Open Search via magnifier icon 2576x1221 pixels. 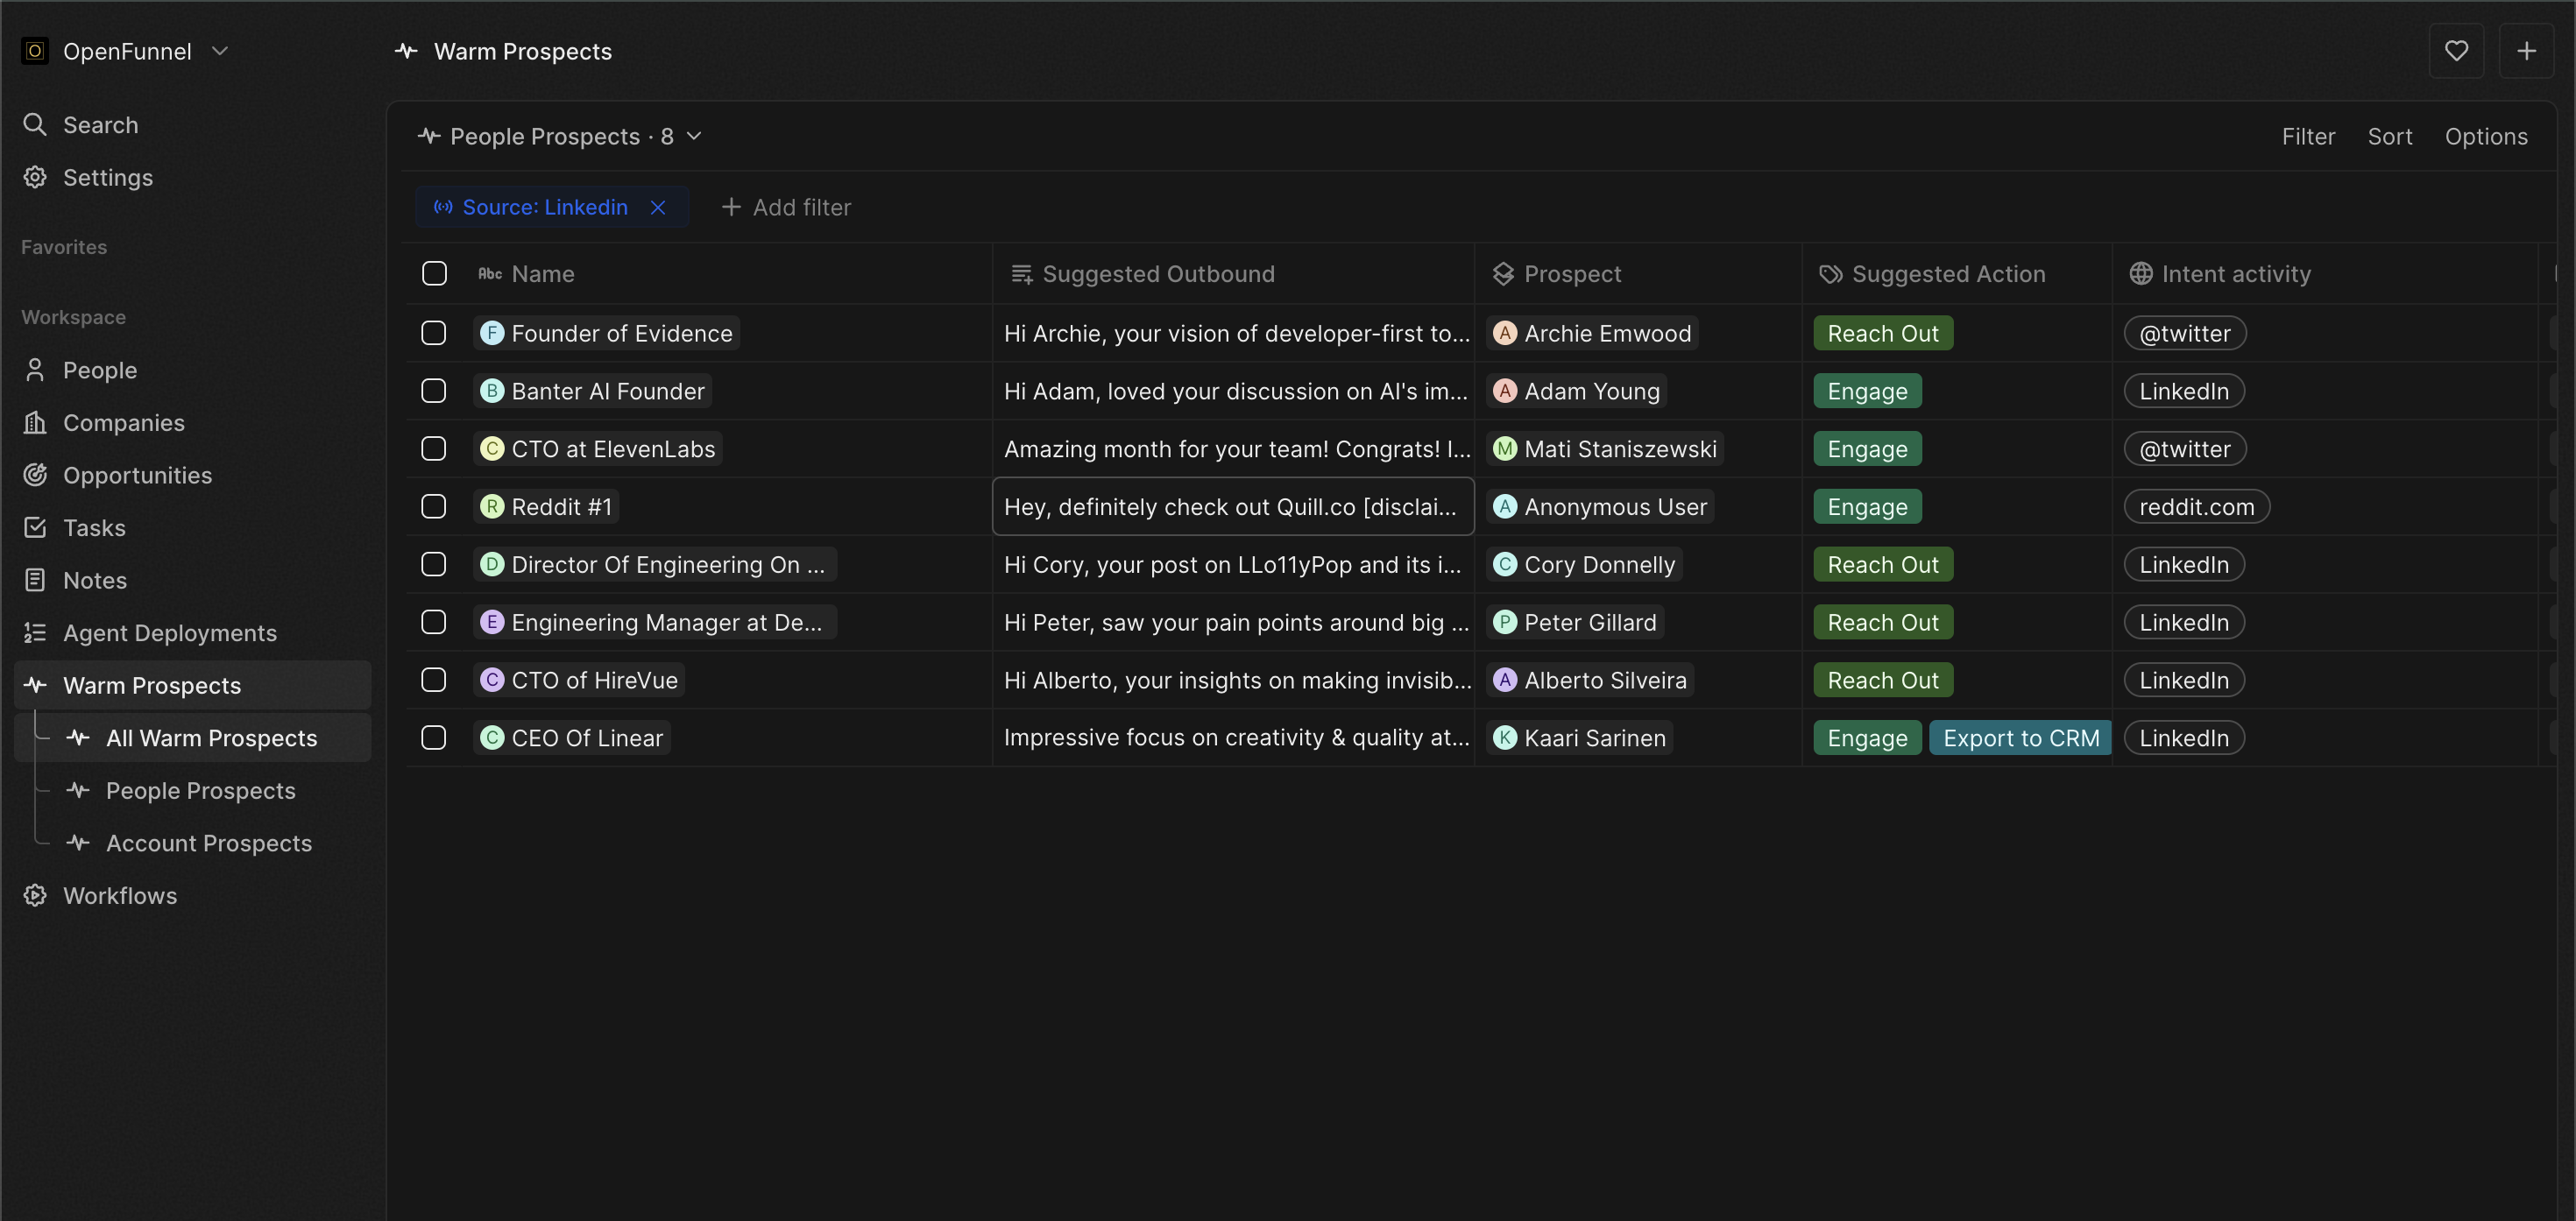35,125
